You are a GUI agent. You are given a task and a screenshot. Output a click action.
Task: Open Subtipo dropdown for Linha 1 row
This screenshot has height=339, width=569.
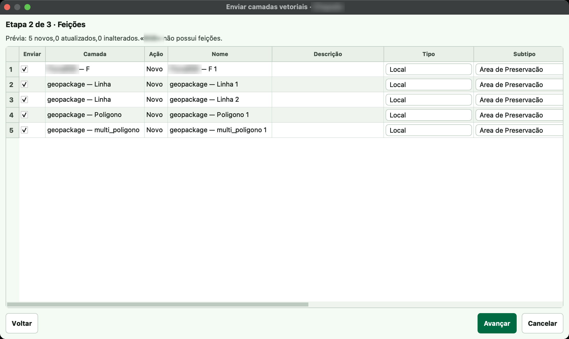coord(519,84)
